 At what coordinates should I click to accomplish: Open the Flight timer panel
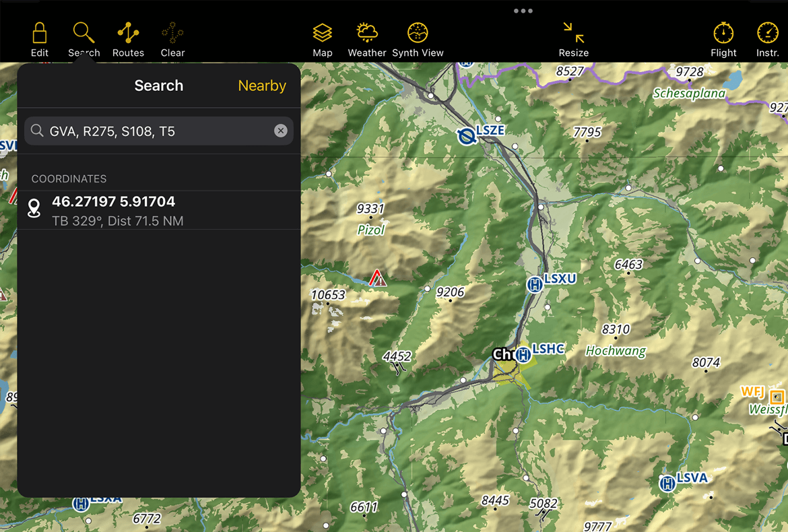723,39
